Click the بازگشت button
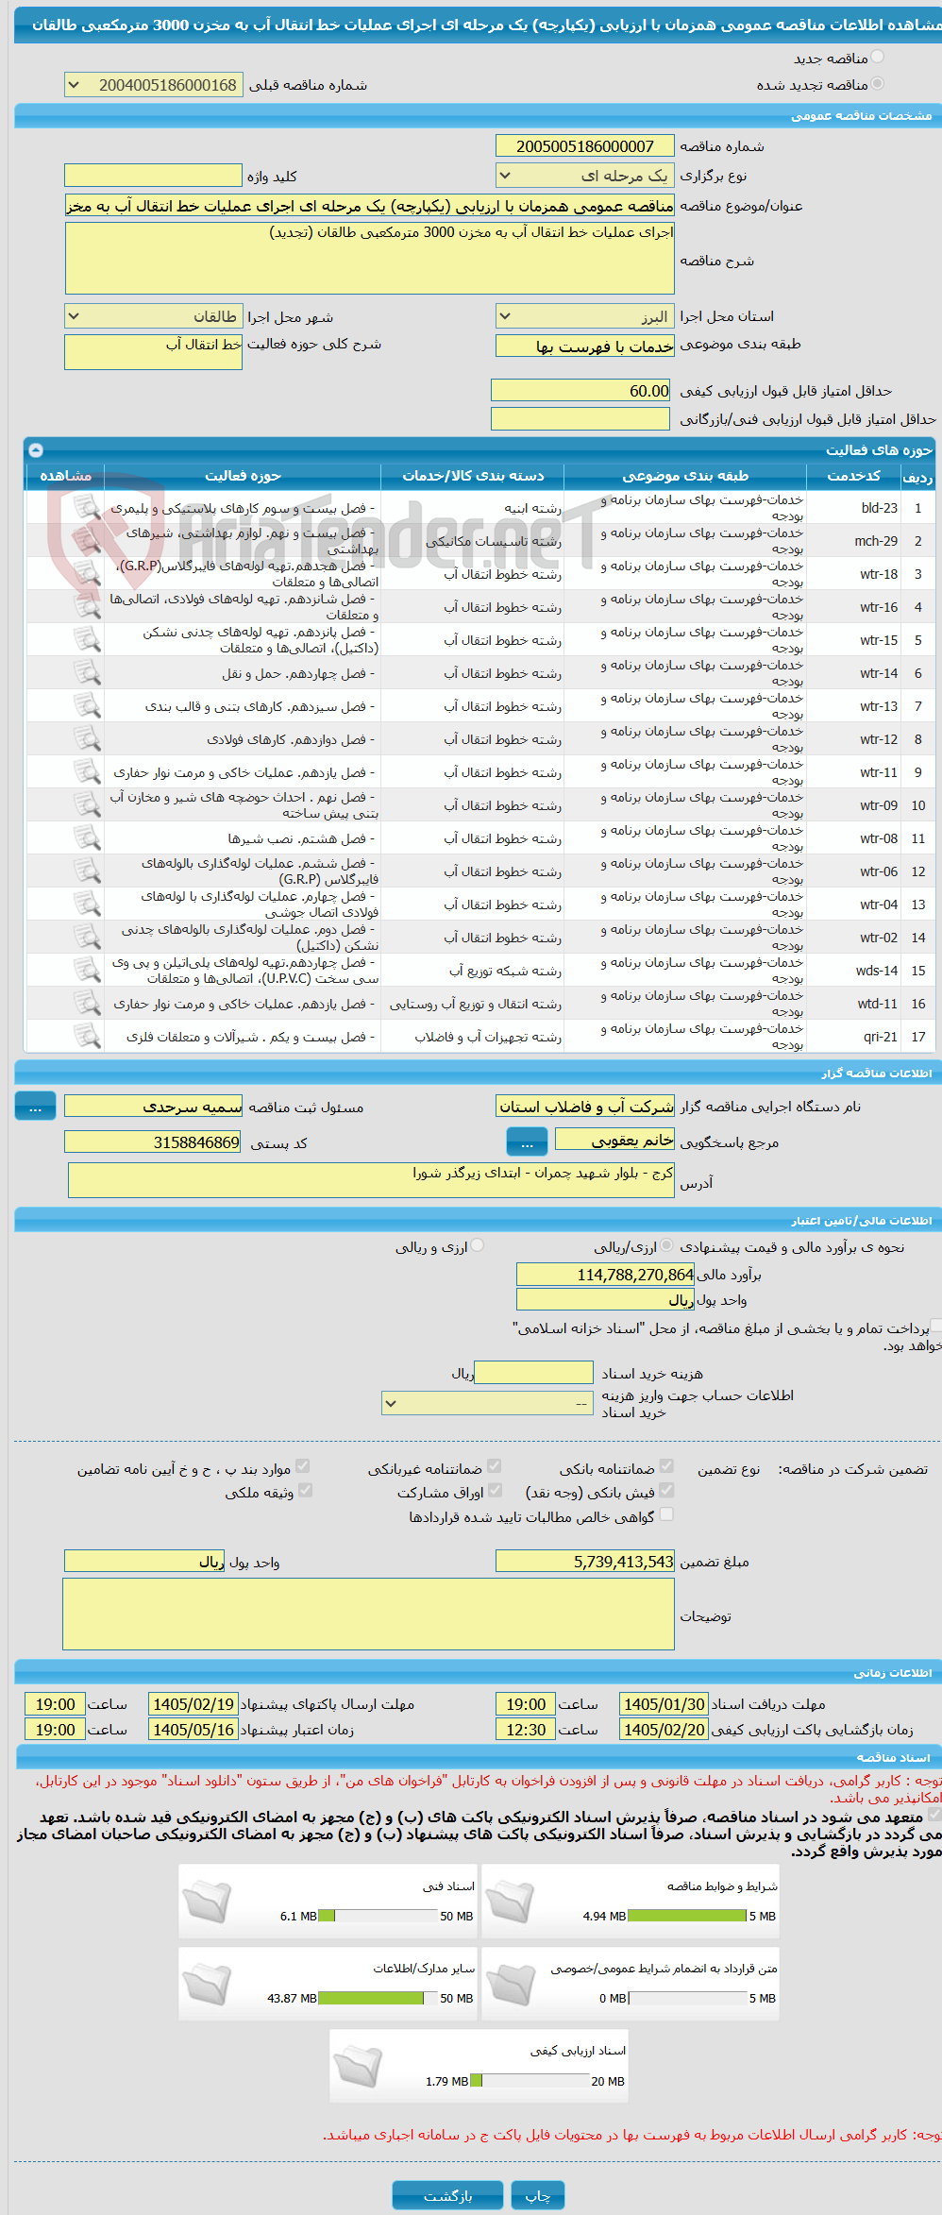 [447, 2195]
